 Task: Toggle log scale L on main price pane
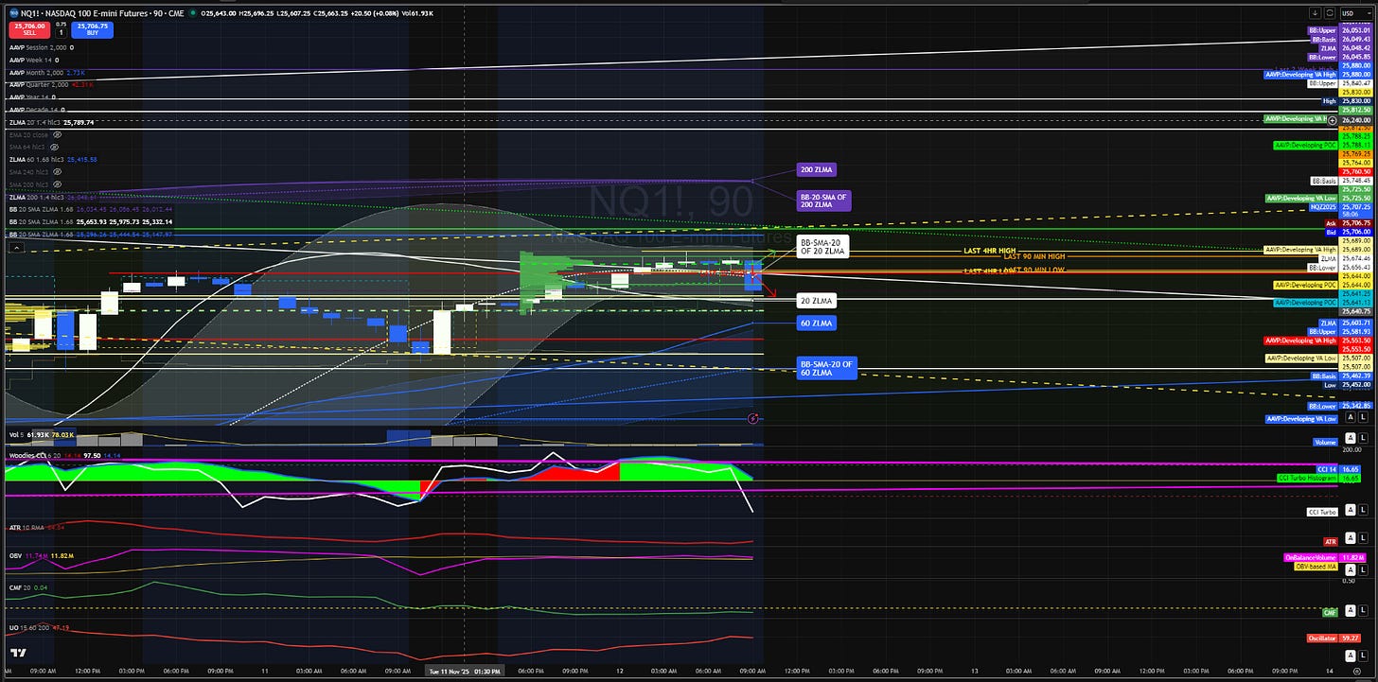(x=1363, y=417)
